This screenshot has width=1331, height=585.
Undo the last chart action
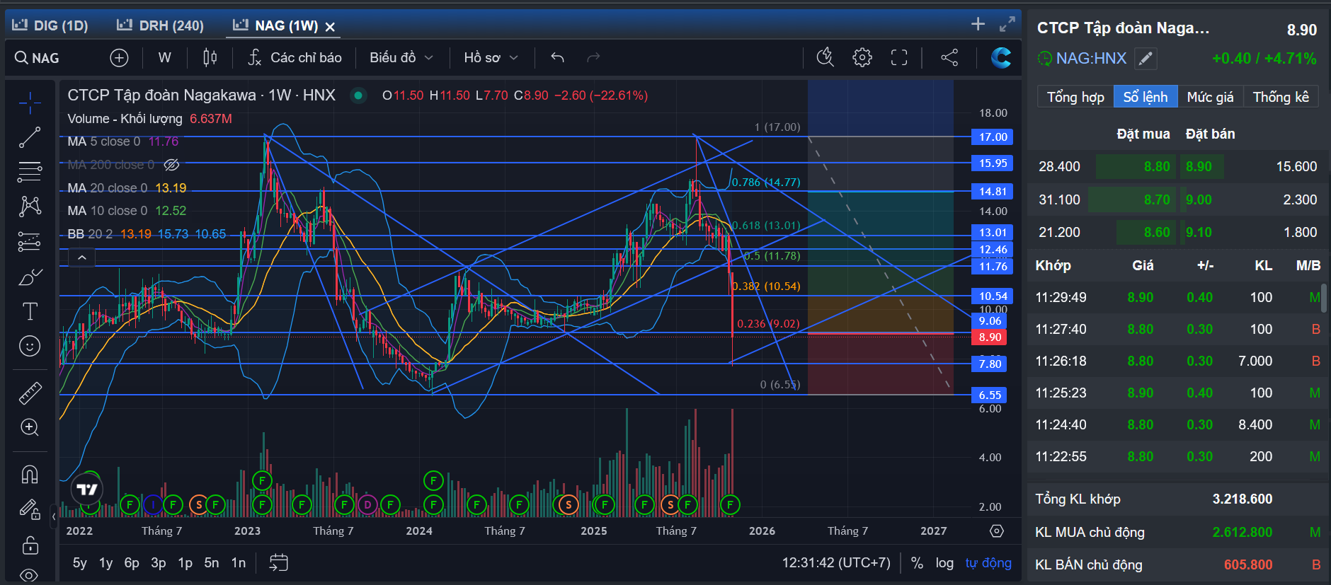pos(558,58)
